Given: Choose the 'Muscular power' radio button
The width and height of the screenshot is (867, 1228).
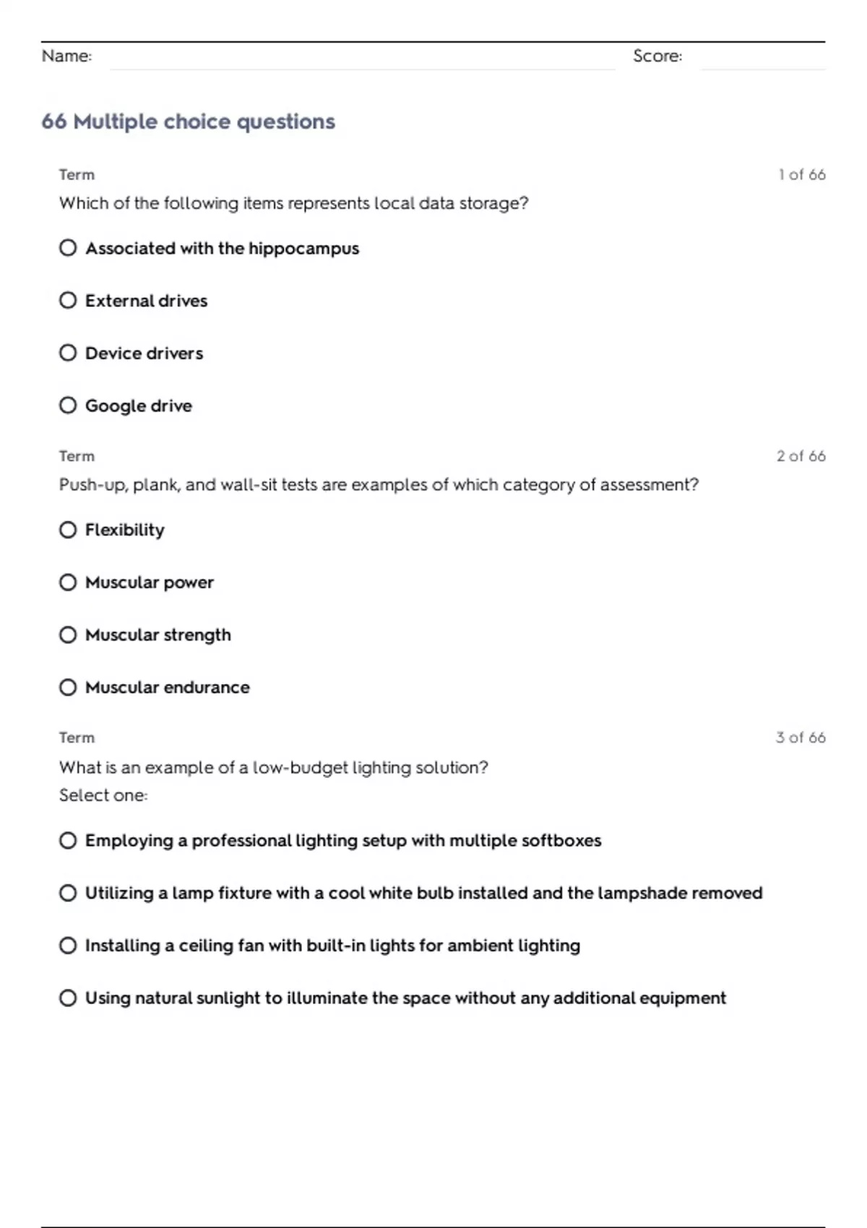Looking at the screenshot, I should pyautogui.click(x=68, y=582).
